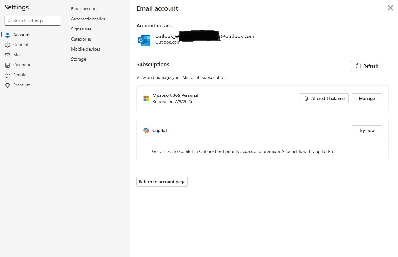Open General settings via gear icon
Screen dimensions: 398x257
tap(7, 45)
